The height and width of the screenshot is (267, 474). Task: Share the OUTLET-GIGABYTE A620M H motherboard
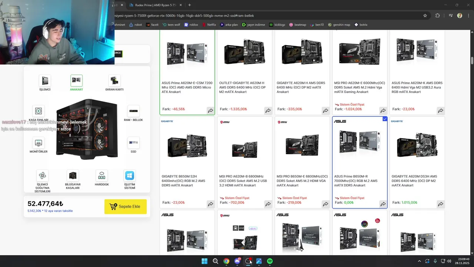[268, 111]
